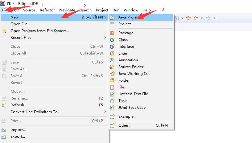Viewport: 252px width, 143px height.
Task: Open the dropdown next to Forward arrow
Action: click(x=214, y=18)
